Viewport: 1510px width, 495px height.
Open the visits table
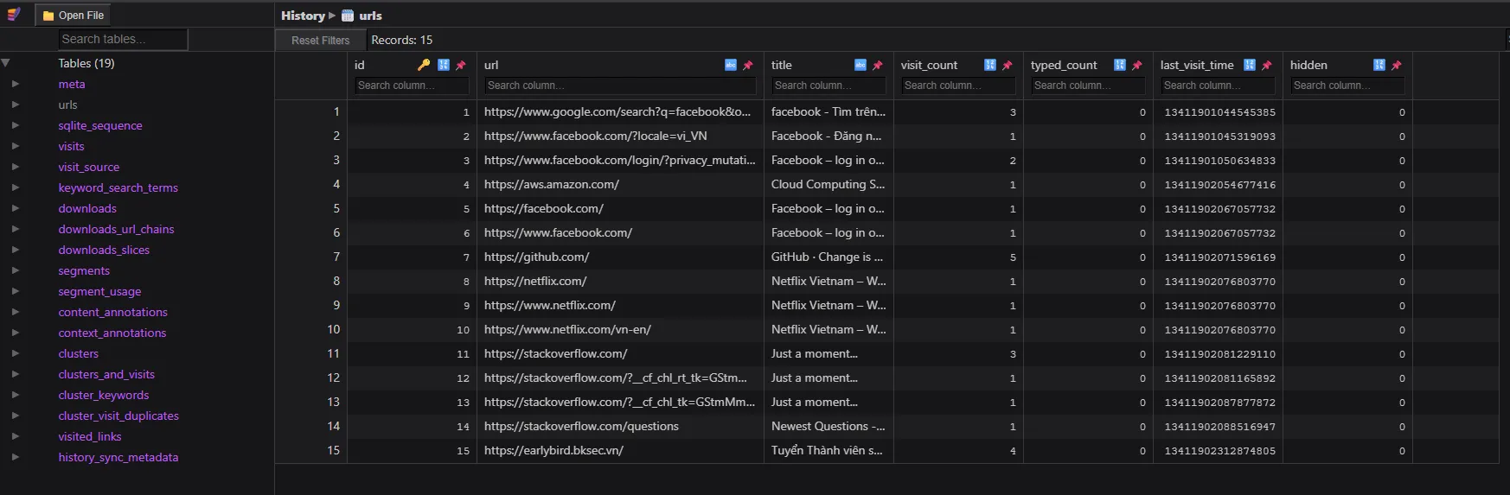point(71,146)
